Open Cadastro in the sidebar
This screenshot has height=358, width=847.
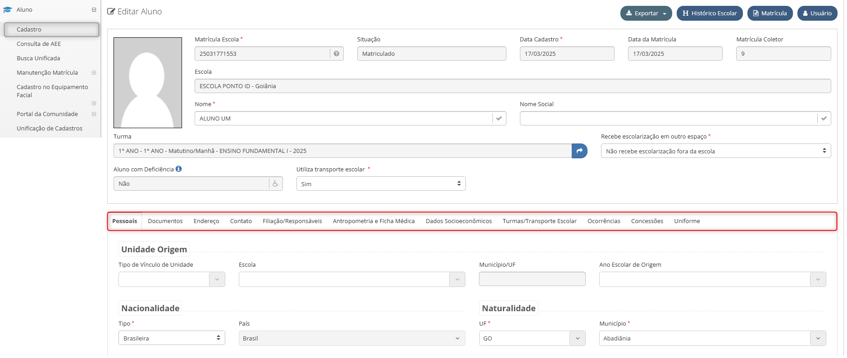pos(51,29)
